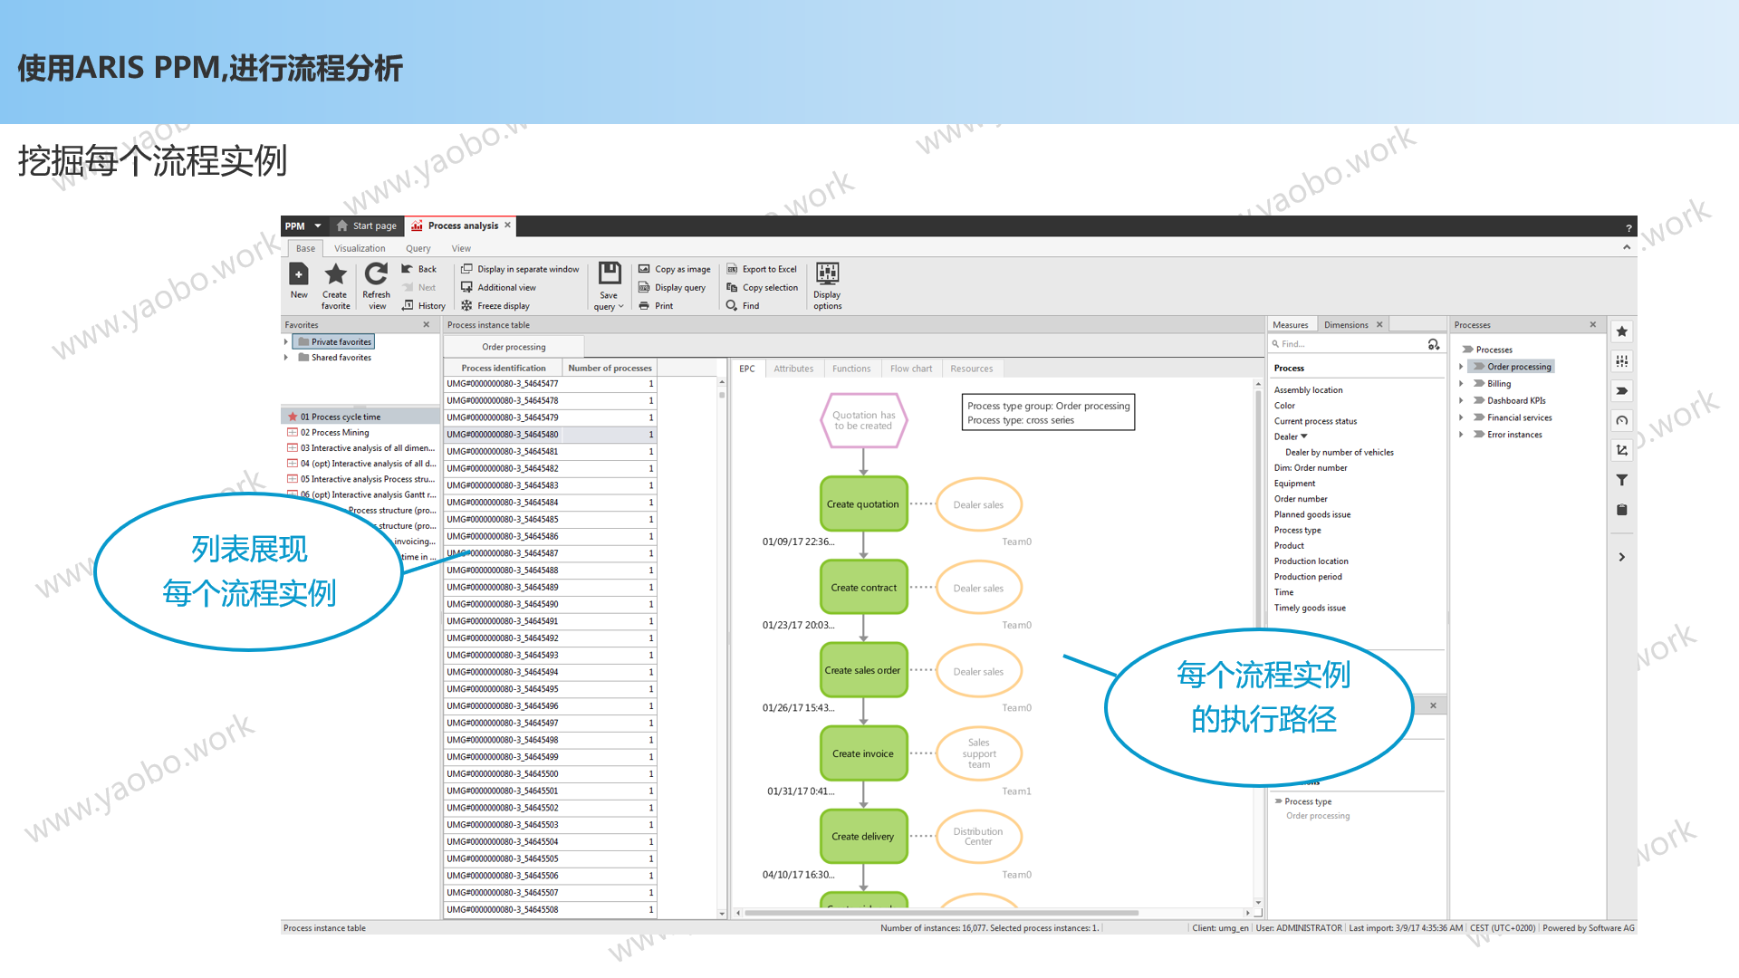Screen dimensions: 1739x978
Task: Click the New document icon
Action: (x=298, y=273)
